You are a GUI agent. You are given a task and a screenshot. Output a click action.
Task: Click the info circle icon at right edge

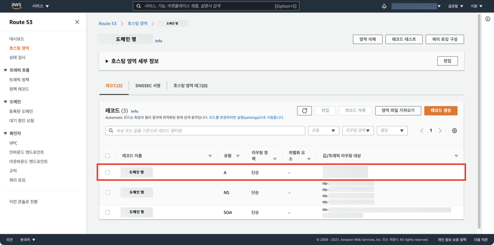[487, 19]
